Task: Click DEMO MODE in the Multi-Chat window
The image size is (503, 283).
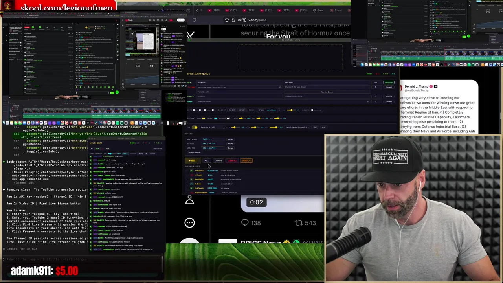Action: tap(157, 149)
